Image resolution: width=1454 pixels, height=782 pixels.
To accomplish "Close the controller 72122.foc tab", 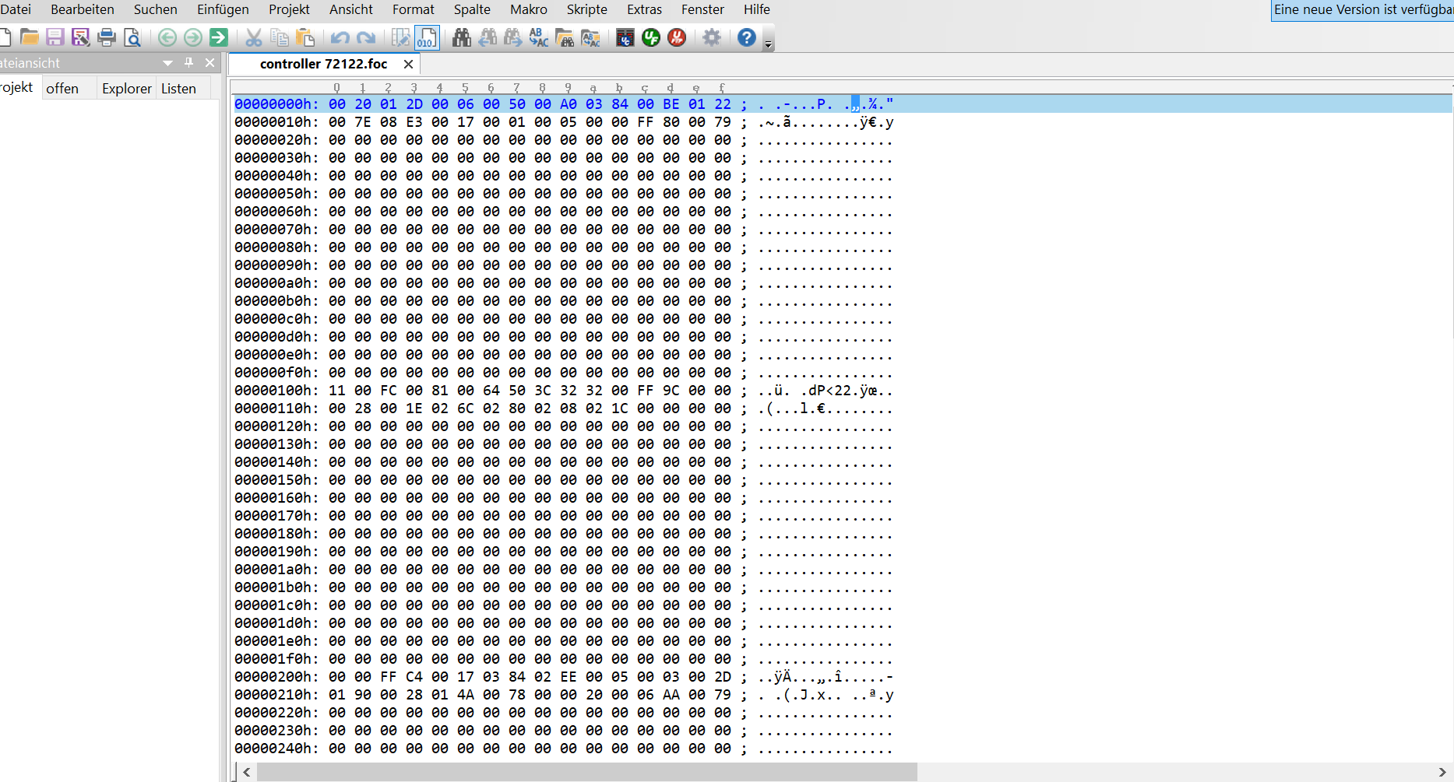I will tap(408, 64).
